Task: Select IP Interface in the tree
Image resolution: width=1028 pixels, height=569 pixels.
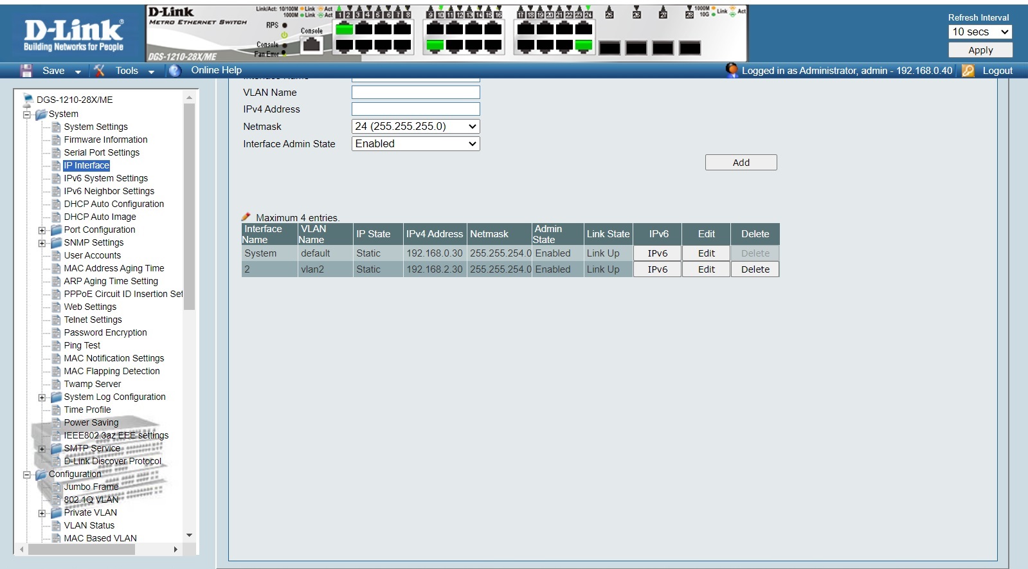Action: coord(87,165)
